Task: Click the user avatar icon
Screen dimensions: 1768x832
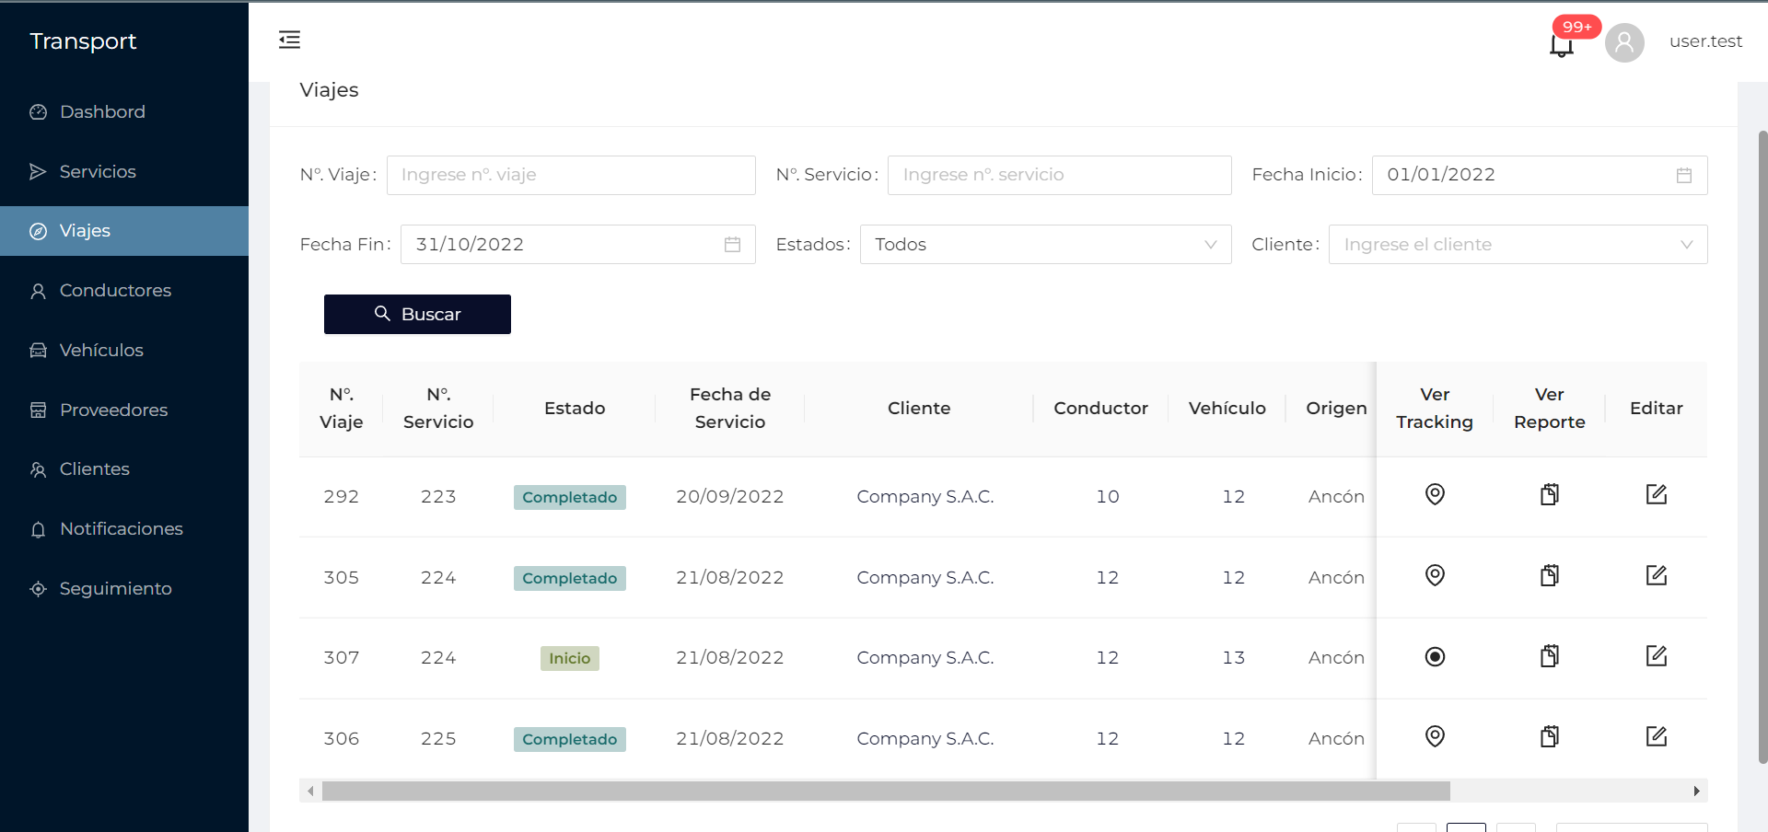Action: (1624, 42)
